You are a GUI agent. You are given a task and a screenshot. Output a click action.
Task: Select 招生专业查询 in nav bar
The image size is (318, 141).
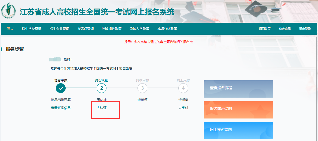coord(59,29)
